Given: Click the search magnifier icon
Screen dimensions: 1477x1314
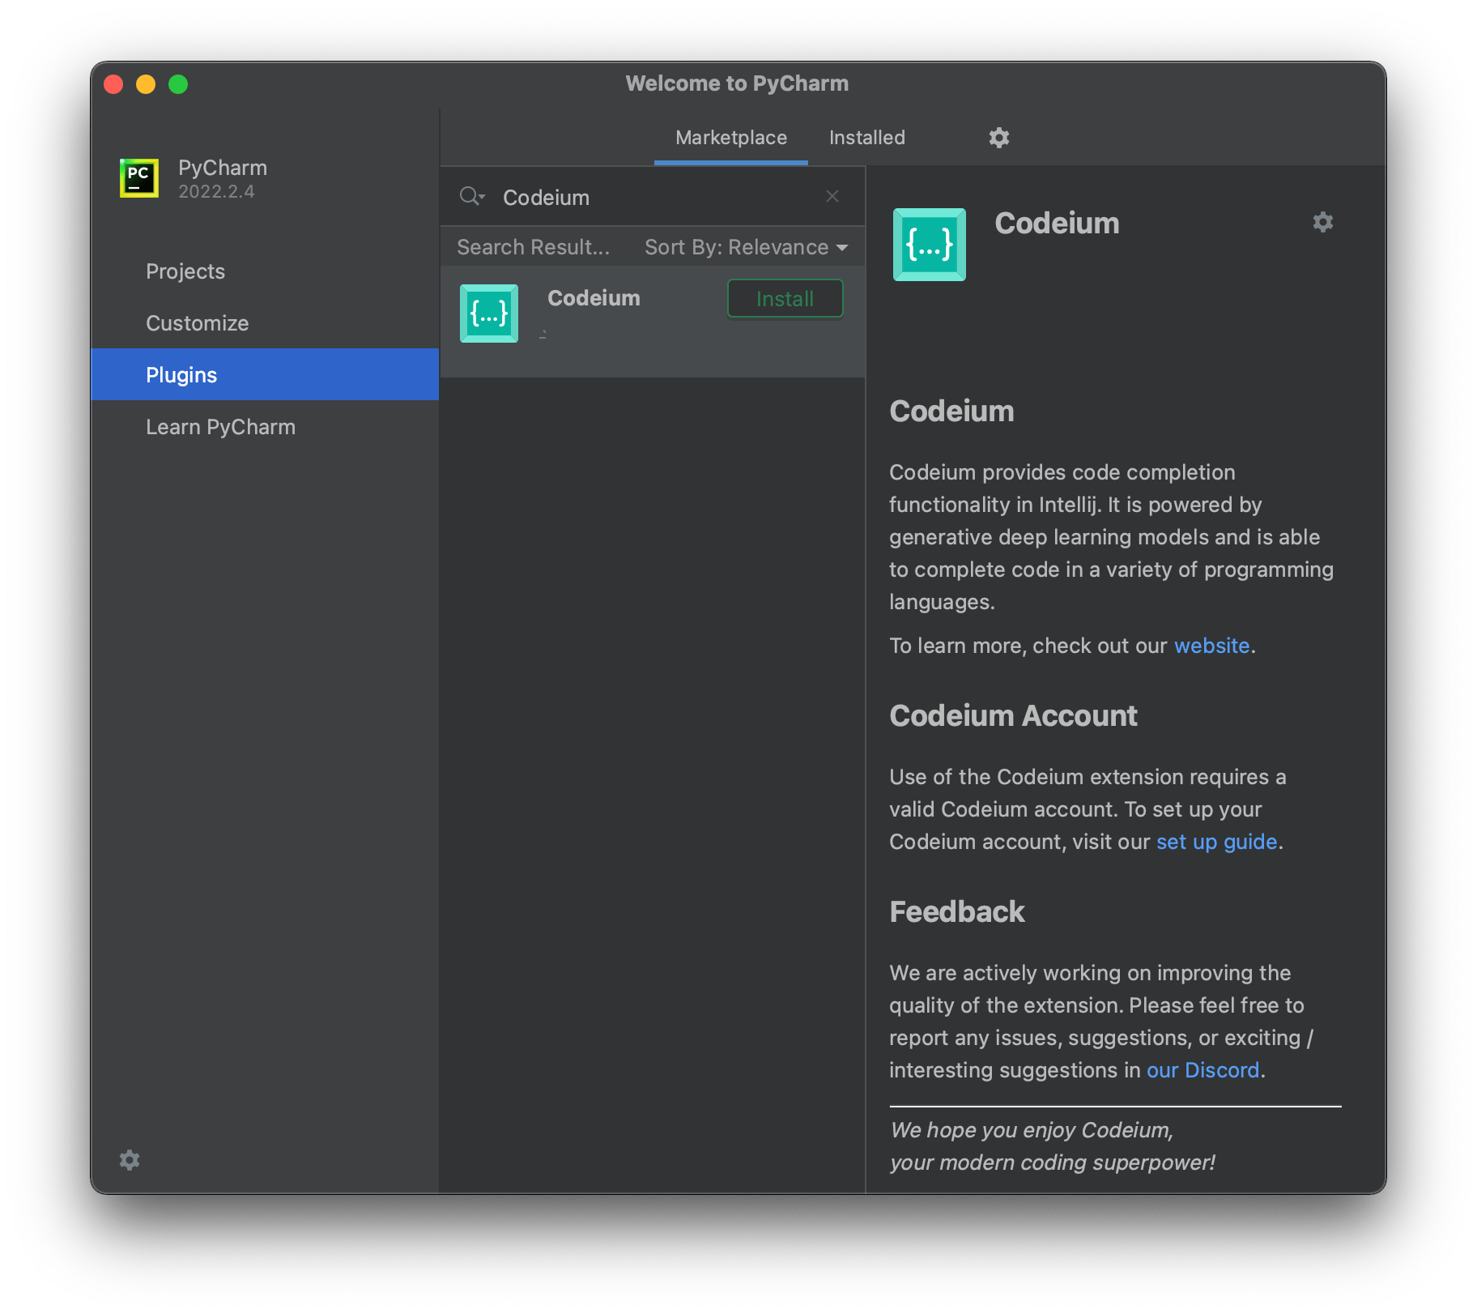Looking at the screenshot, I should coord(470,196).
